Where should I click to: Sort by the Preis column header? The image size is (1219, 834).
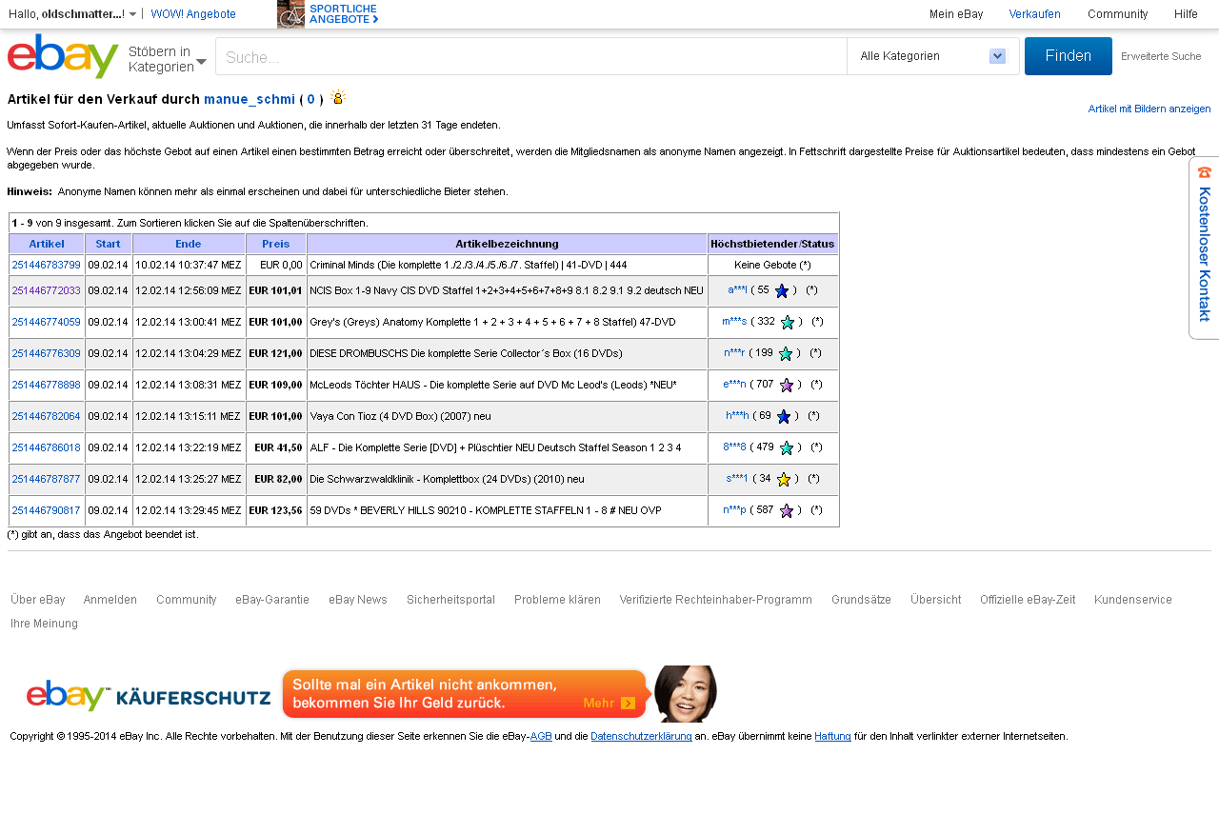click(276, 244)
